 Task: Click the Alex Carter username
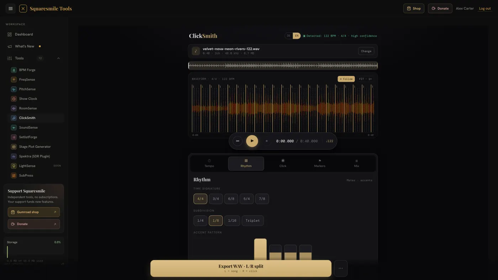coord(465,9)
